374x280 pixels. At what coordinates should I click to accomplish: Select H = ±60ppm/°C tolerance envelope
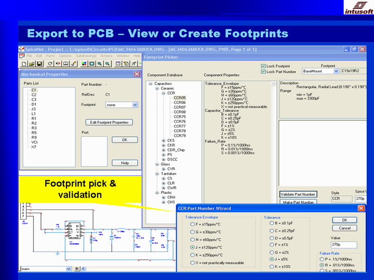[x=192, y=240]
